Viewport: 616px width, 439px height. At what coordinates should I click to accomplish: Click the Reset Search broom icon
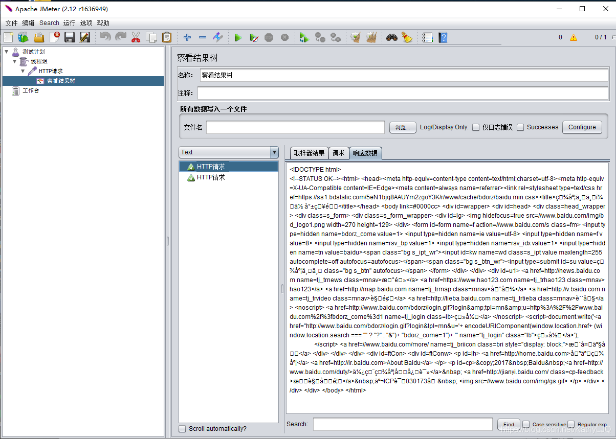coord(407,37)
